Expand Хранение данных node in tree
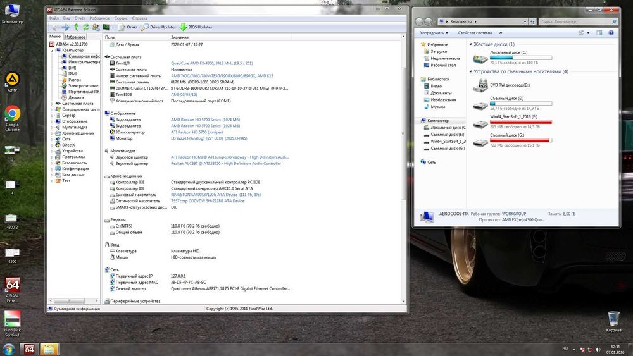The width and height of the screenshot is (633, 356). pyautogui.click(x=52, y=133)
